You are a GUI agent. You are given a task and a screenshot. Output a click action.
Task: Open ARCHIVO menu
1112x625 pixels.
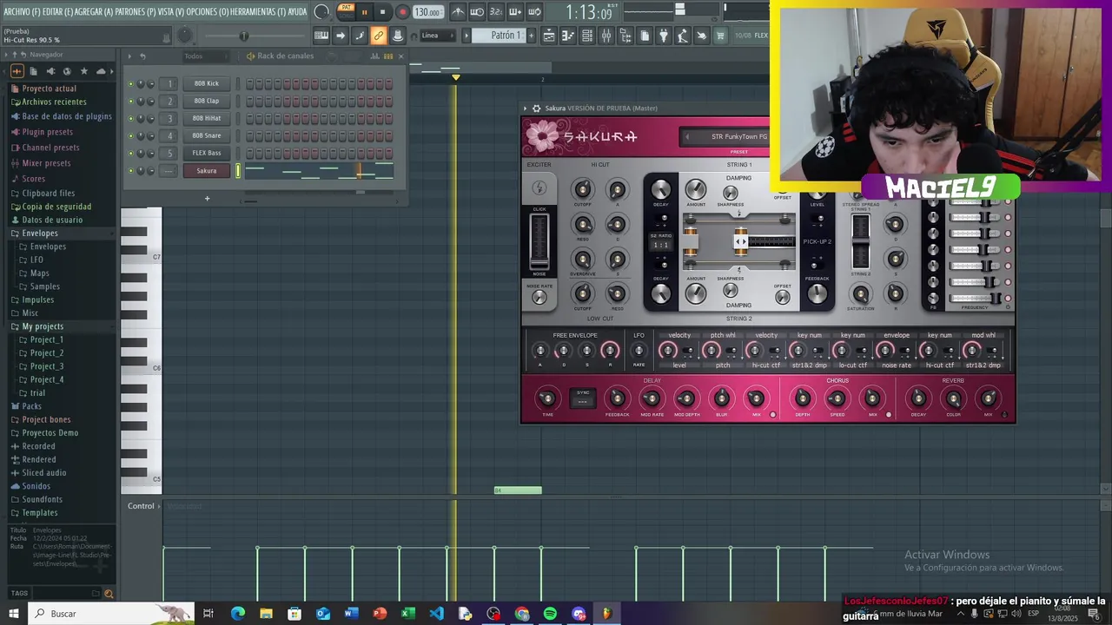(x=22, y=12)
